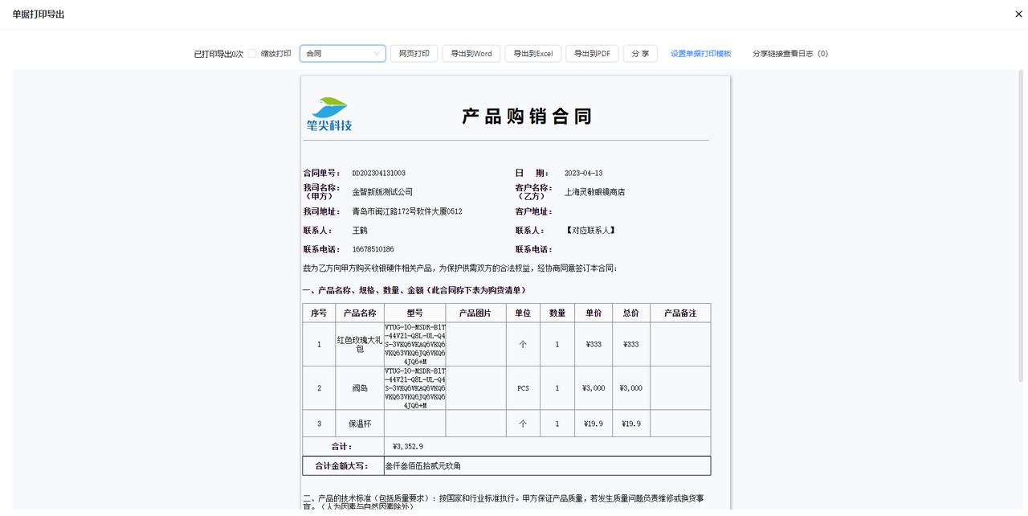Click the 产品购销合同 title
Image resolution: width=1028 pixels, height=516 pixels.
point(527,116)
